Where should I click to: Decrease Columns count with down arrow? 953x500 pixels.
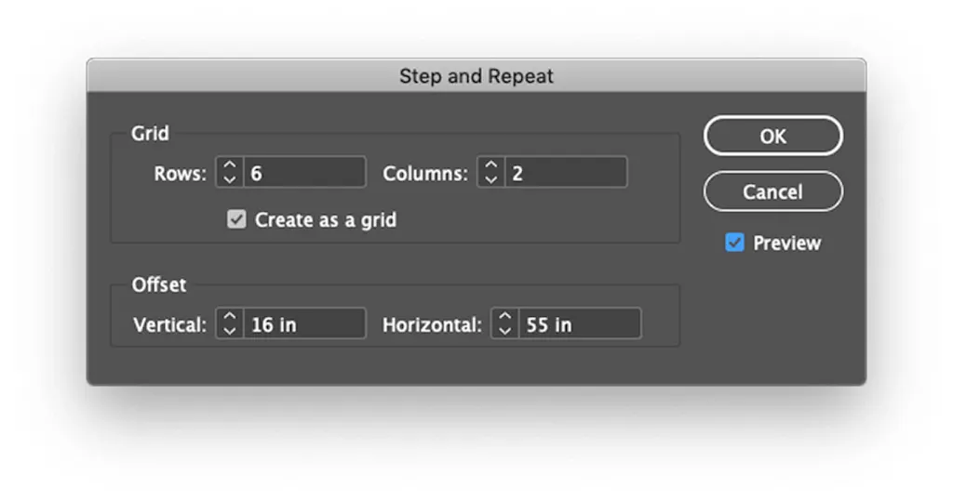491,178
